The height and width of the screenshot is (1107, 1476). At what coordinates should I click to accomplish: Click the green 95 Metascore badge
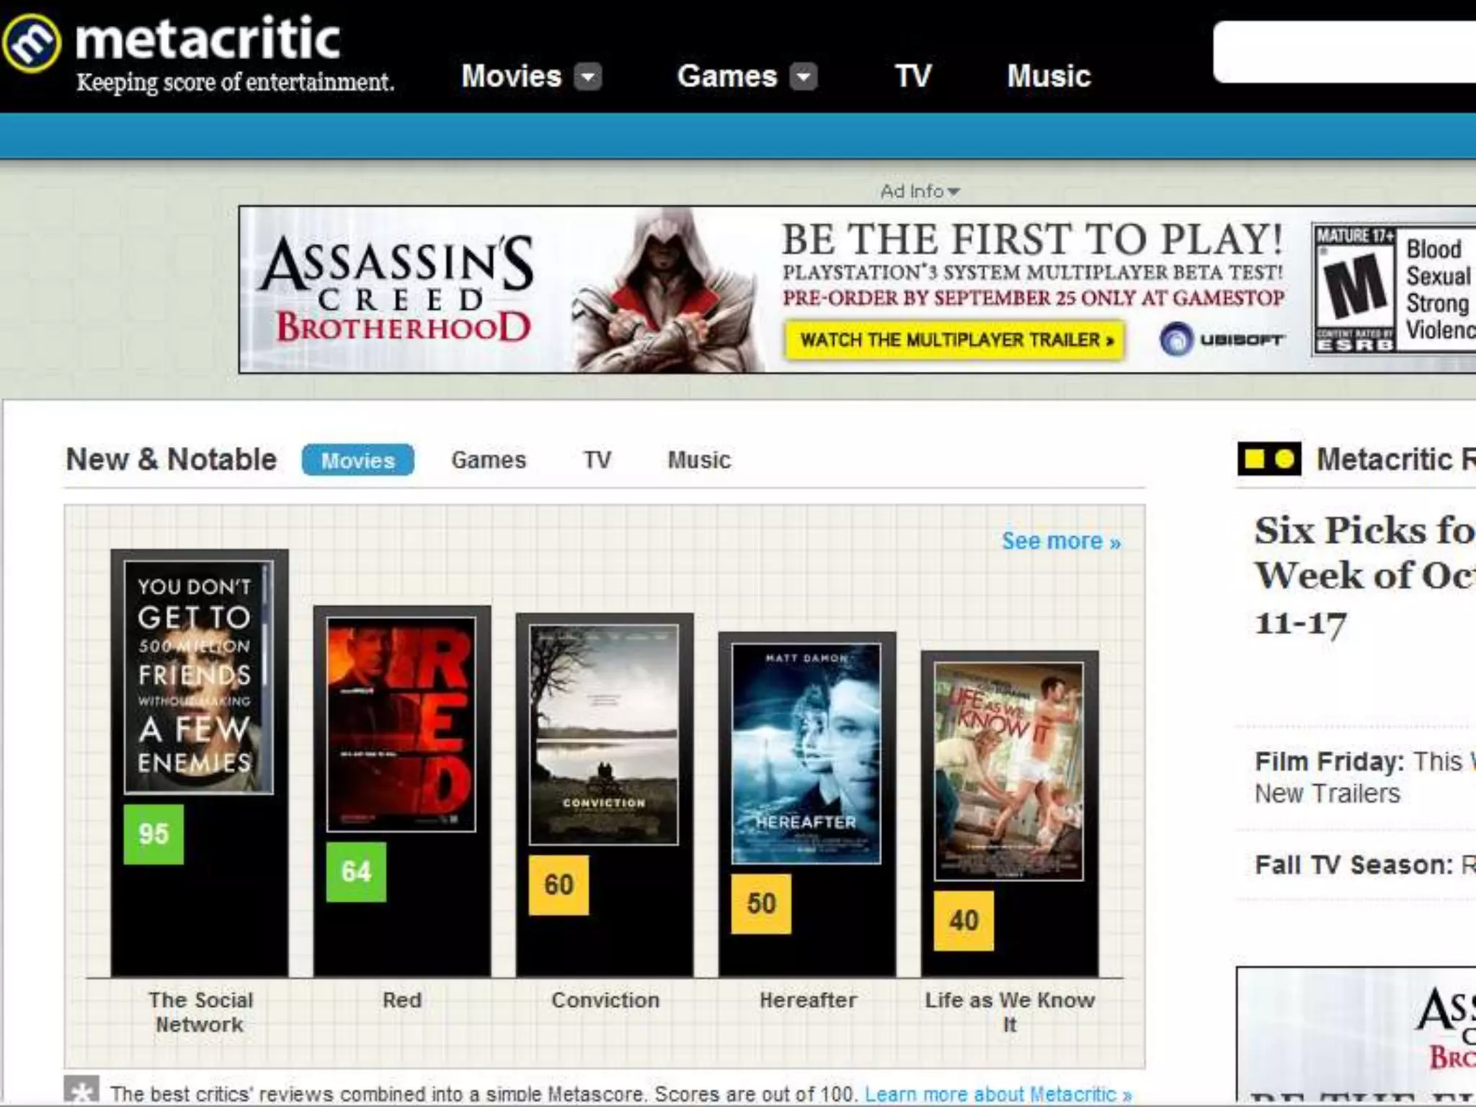pos(154,834)
